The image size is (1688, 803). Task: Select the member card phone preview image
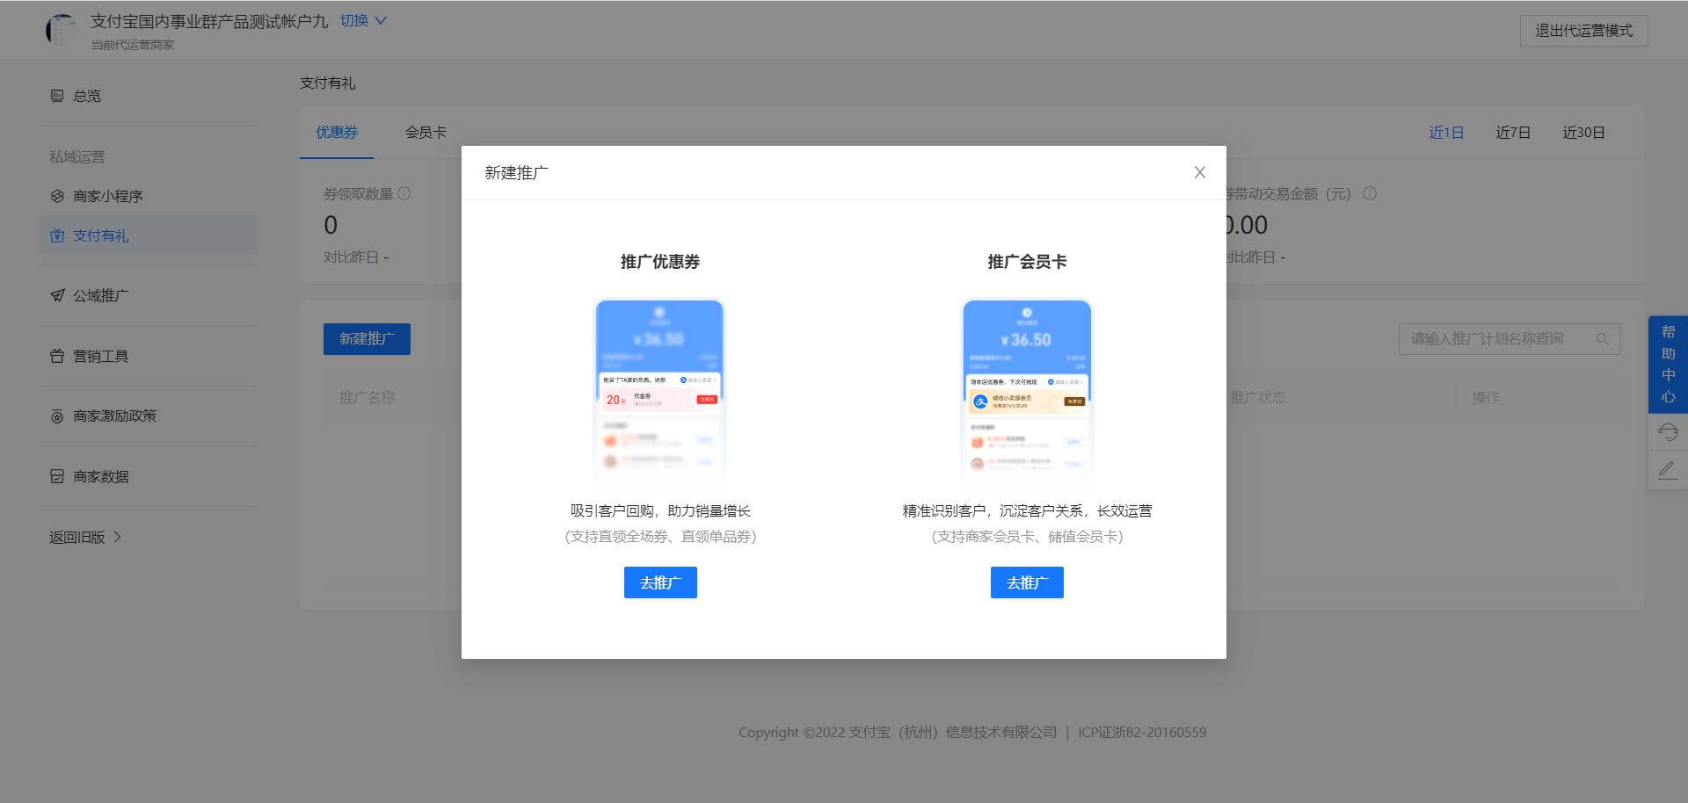click(x=1027, y=394)
